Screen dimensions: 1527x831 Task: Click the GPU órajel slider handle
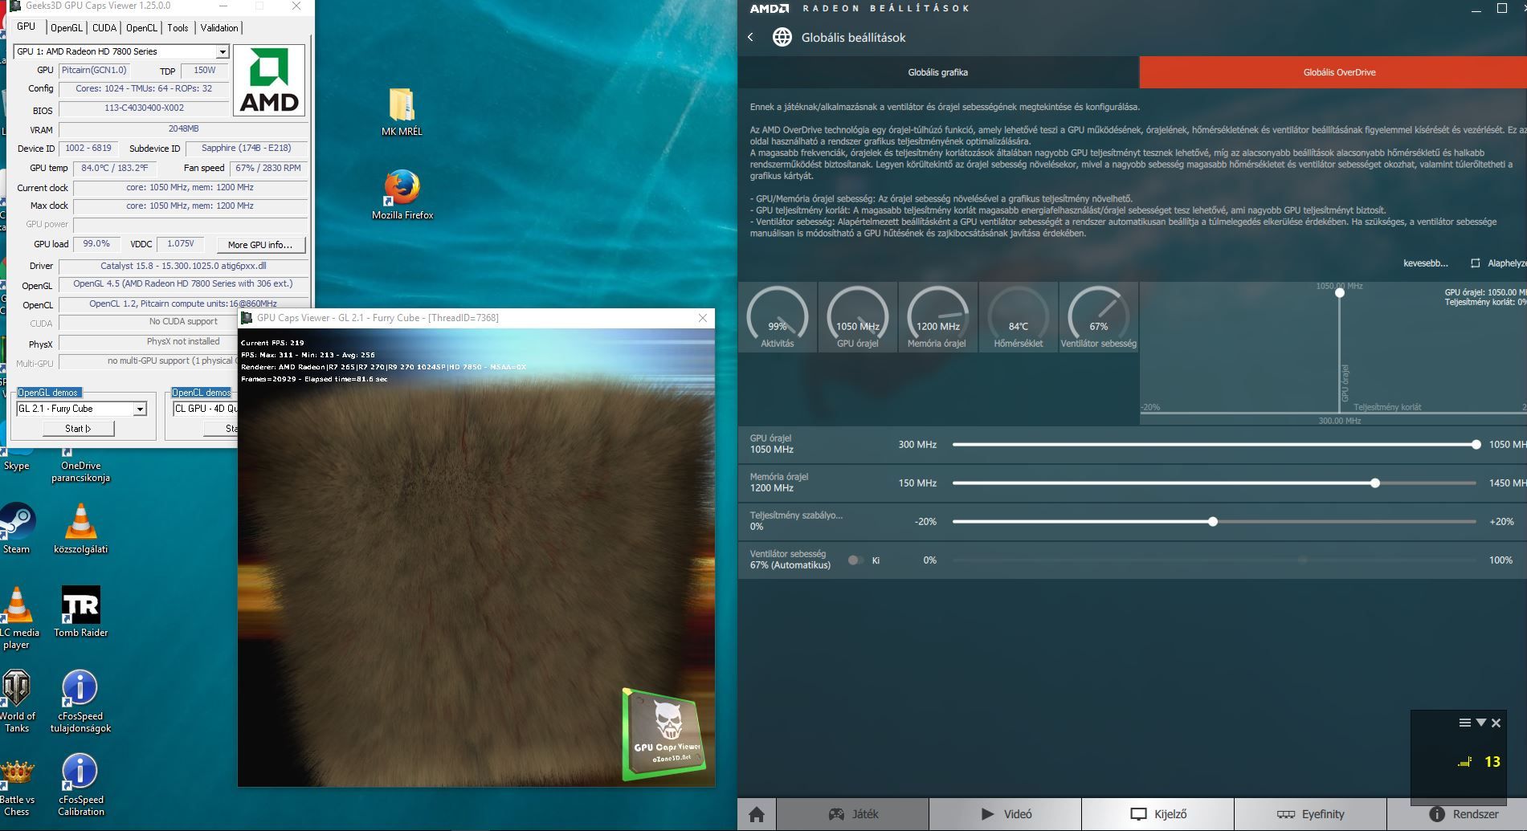[1476, 444]
